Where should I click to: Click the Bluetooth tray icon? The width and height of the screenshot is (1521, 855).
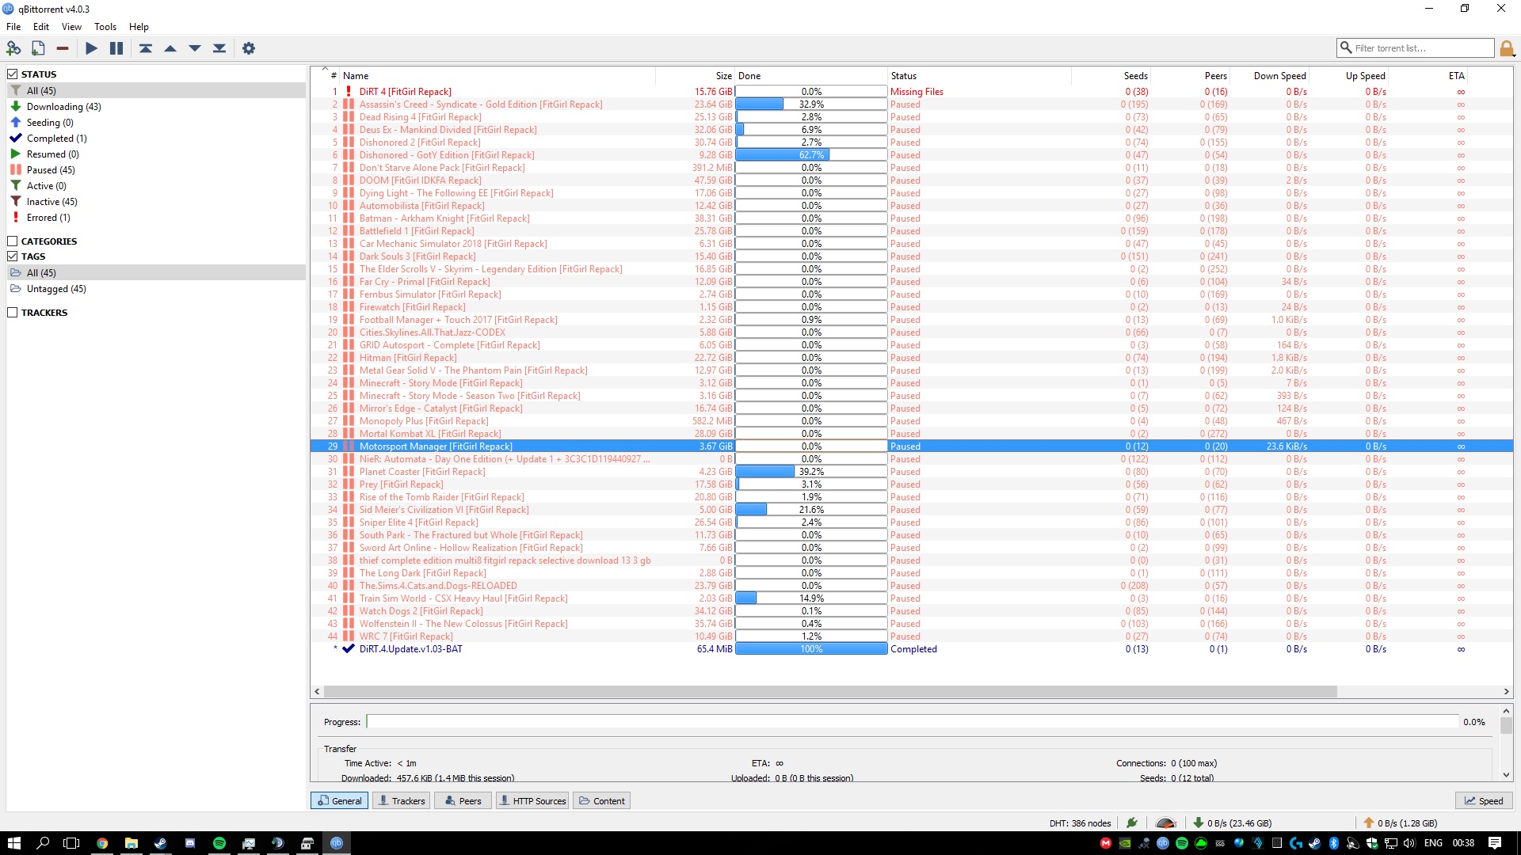(x=1333, y=843)
